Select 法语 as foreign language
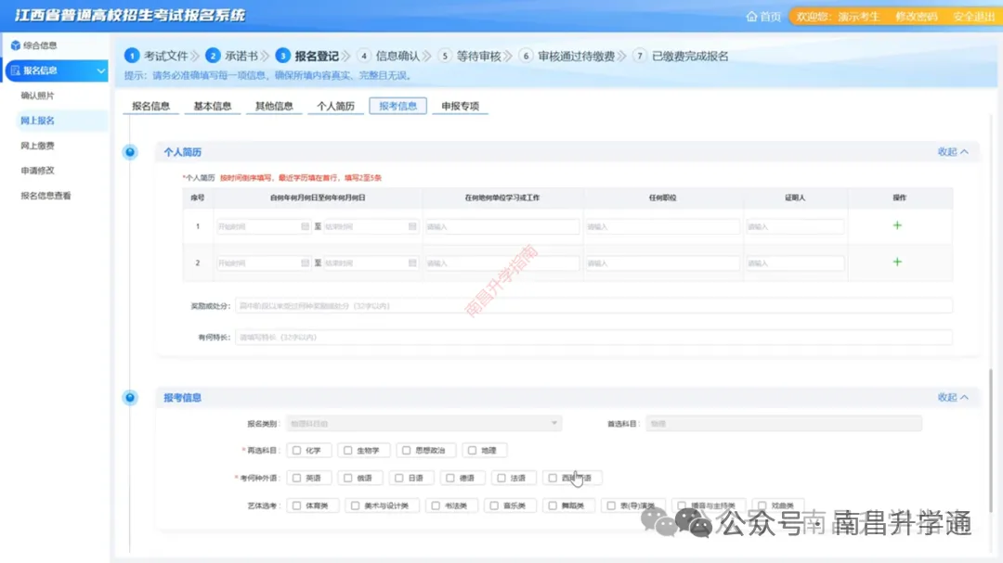The height and width of the screenshot is (563, 1003). pos(501,478)
